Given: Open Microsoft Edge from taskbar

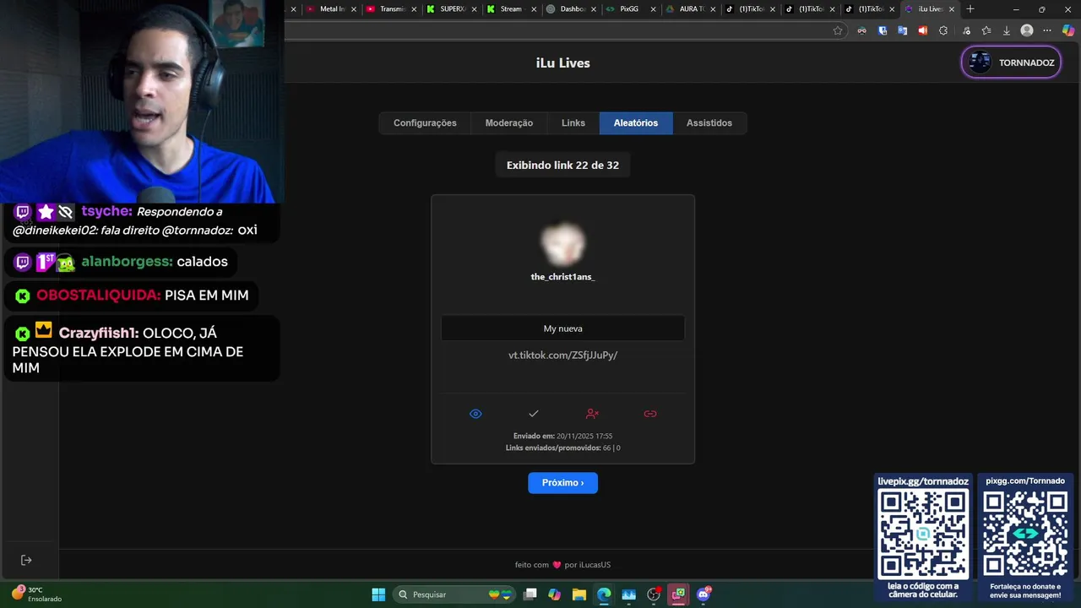Looking at the screenshot, I should (604, 594).
